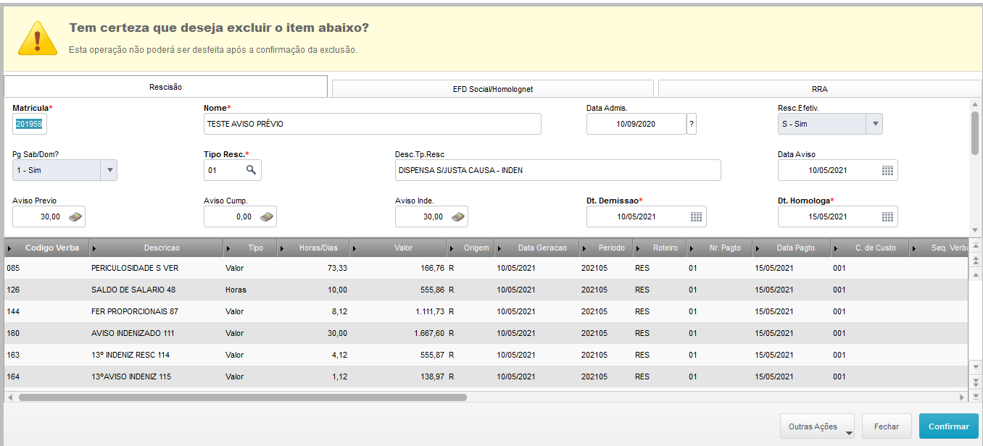Screen dimensions: 983x446
Task: Open the calendar icon for Data Aviso
Action: pyautogui.click(x=887, y=171)
